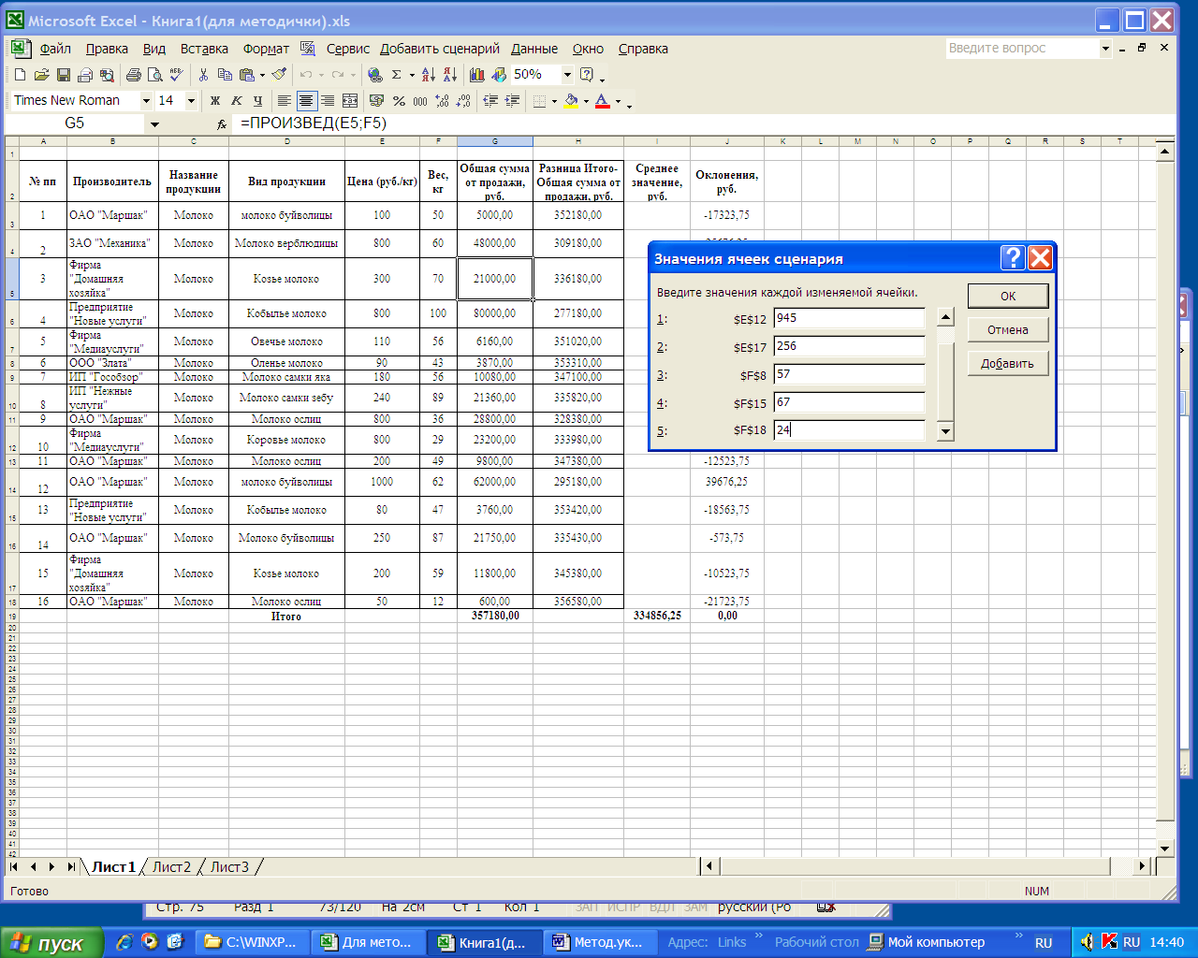Click the AutoSum sigma icon

coord(397,75)
